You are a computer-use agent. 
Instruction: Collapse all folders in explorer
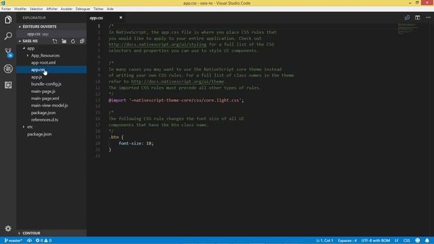pyautogui.click(x=82, y=41)
